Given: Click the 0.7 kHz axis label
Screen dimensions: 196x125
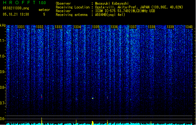Looking at the screenshot, I should pyautogui.click(x=2, y=103).
